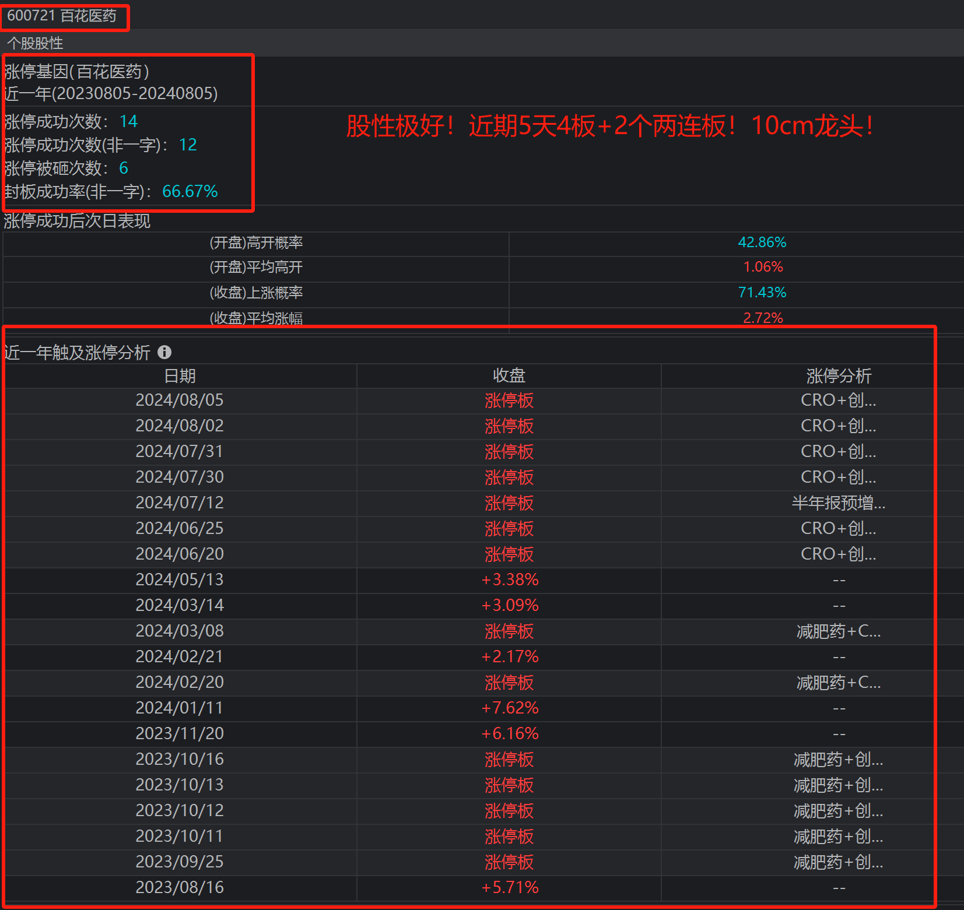Image resolution: width=964 pixels, height=910 pixels.
Task: Click the +5.71% closing value
Action: (x=510, y=887)
